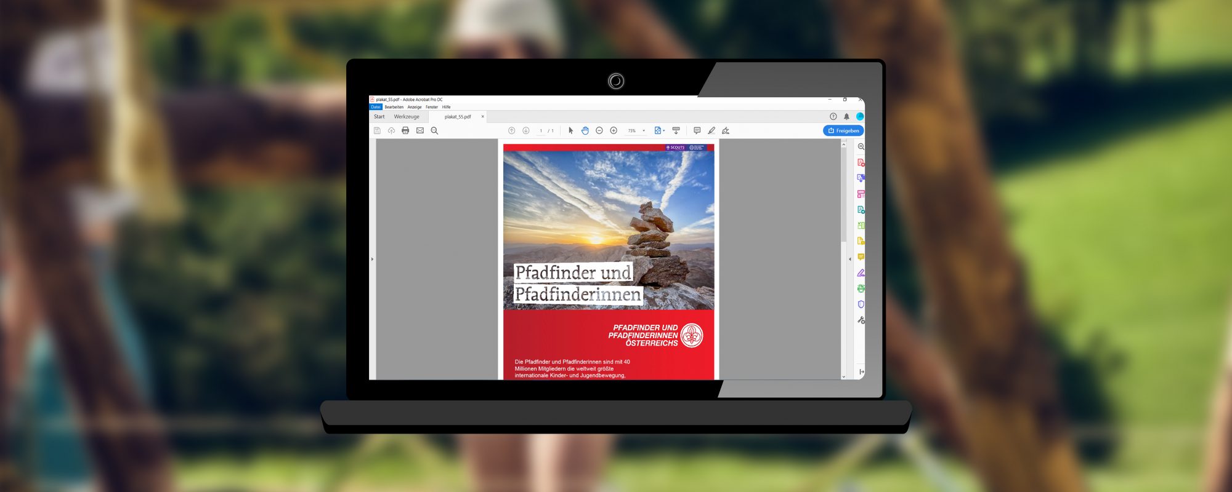Click the disabled Save file icon
The height and width of the screenshot is (492, 1232).
(377, 130)
